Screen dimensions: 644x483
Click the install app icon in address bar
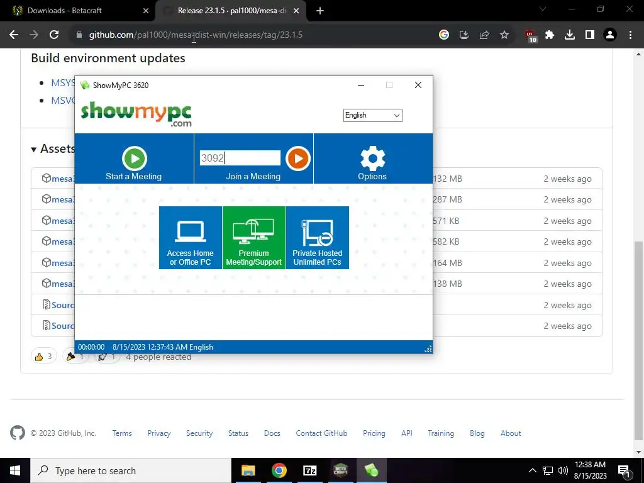click(464, 35)
